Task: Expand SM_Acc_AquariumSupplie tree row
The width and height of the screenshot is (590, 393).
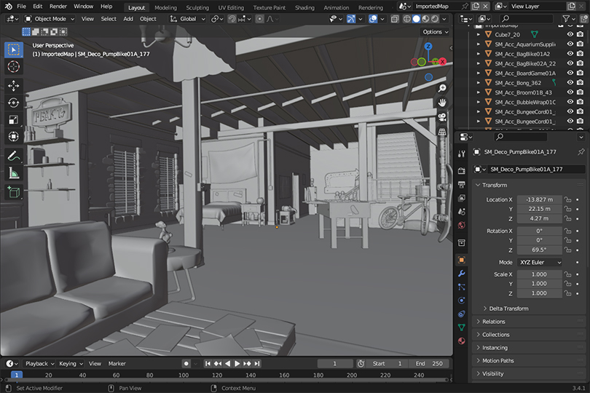Action: [479, 44]
